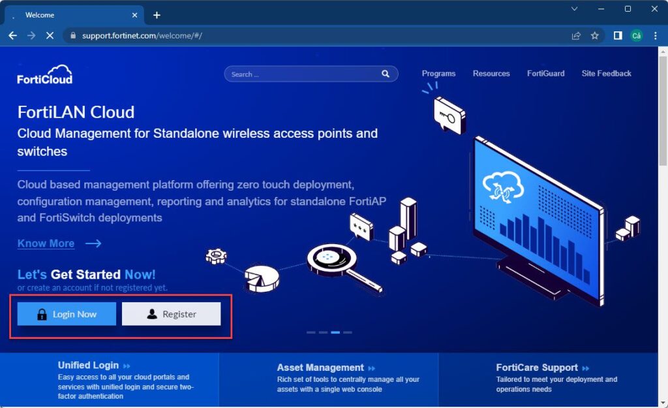
Task: Select the first carousel slide indicator
Action: pos(311,332)
